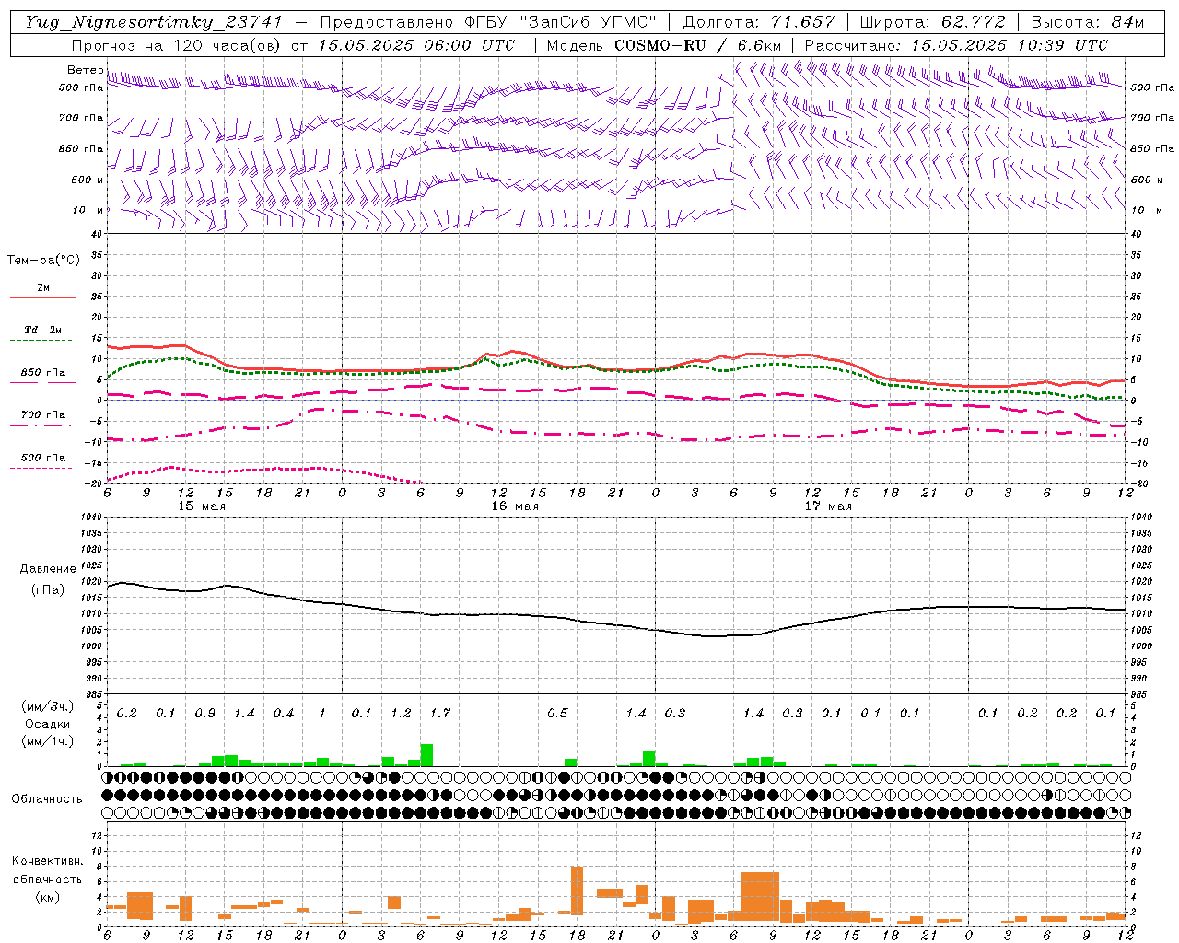Click the 'Давление' pressure panel label
This screenshot has width=1179, height=943.
click(x=48, y=569)
